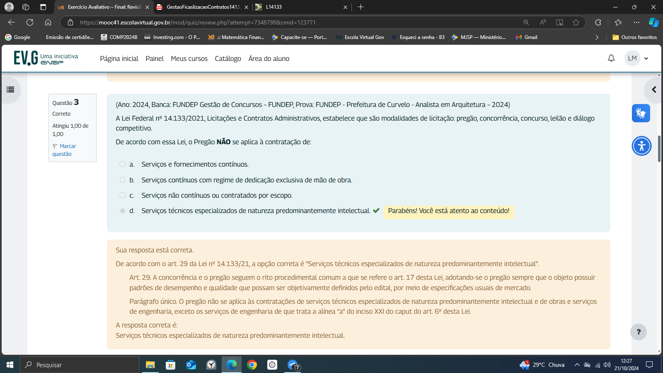Add page to favorites with the star icon

coord(576,22)
